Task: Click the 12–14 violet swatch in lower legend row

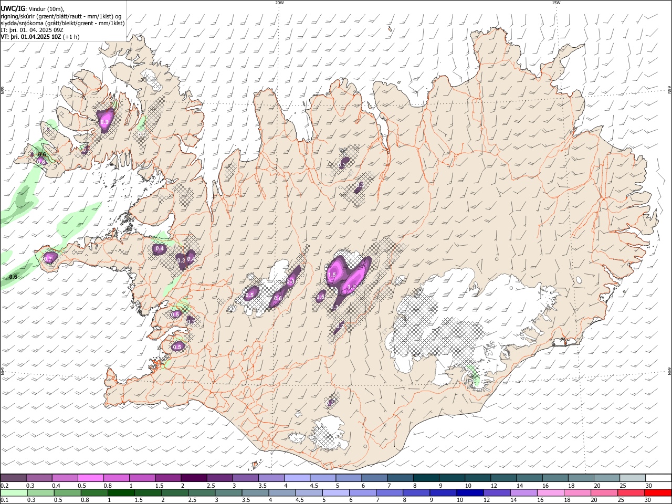Action: (497, 493)
